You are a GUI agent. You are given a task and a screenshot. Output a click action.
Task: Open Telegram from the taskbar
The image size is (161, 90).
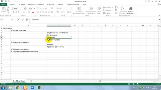(x=32, y=88)
